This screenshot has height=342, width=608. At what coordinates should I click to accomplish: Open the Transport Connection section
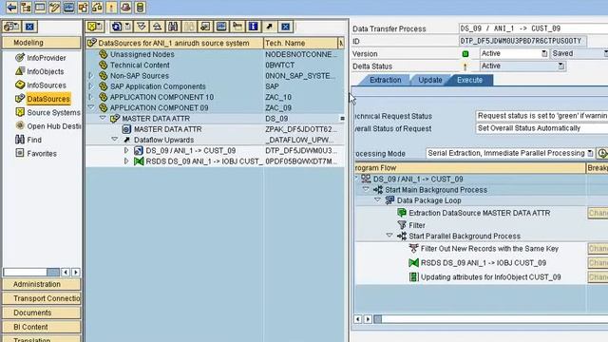pos(42,298)
